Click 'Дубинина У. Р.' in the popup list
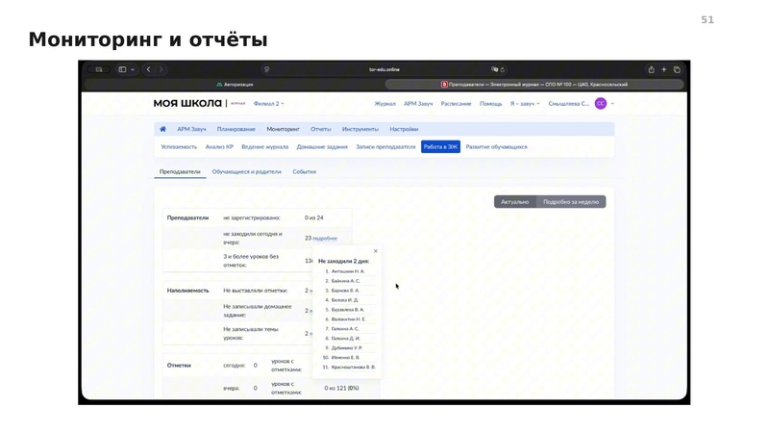 [347, 348]
